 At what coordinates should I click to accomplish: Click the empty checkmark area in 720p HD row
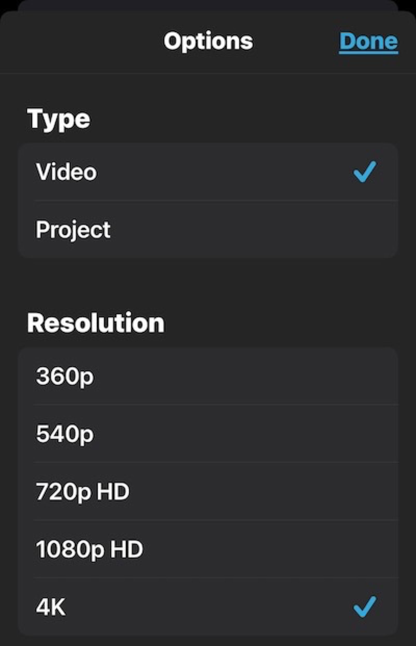(x=365, y=491)
